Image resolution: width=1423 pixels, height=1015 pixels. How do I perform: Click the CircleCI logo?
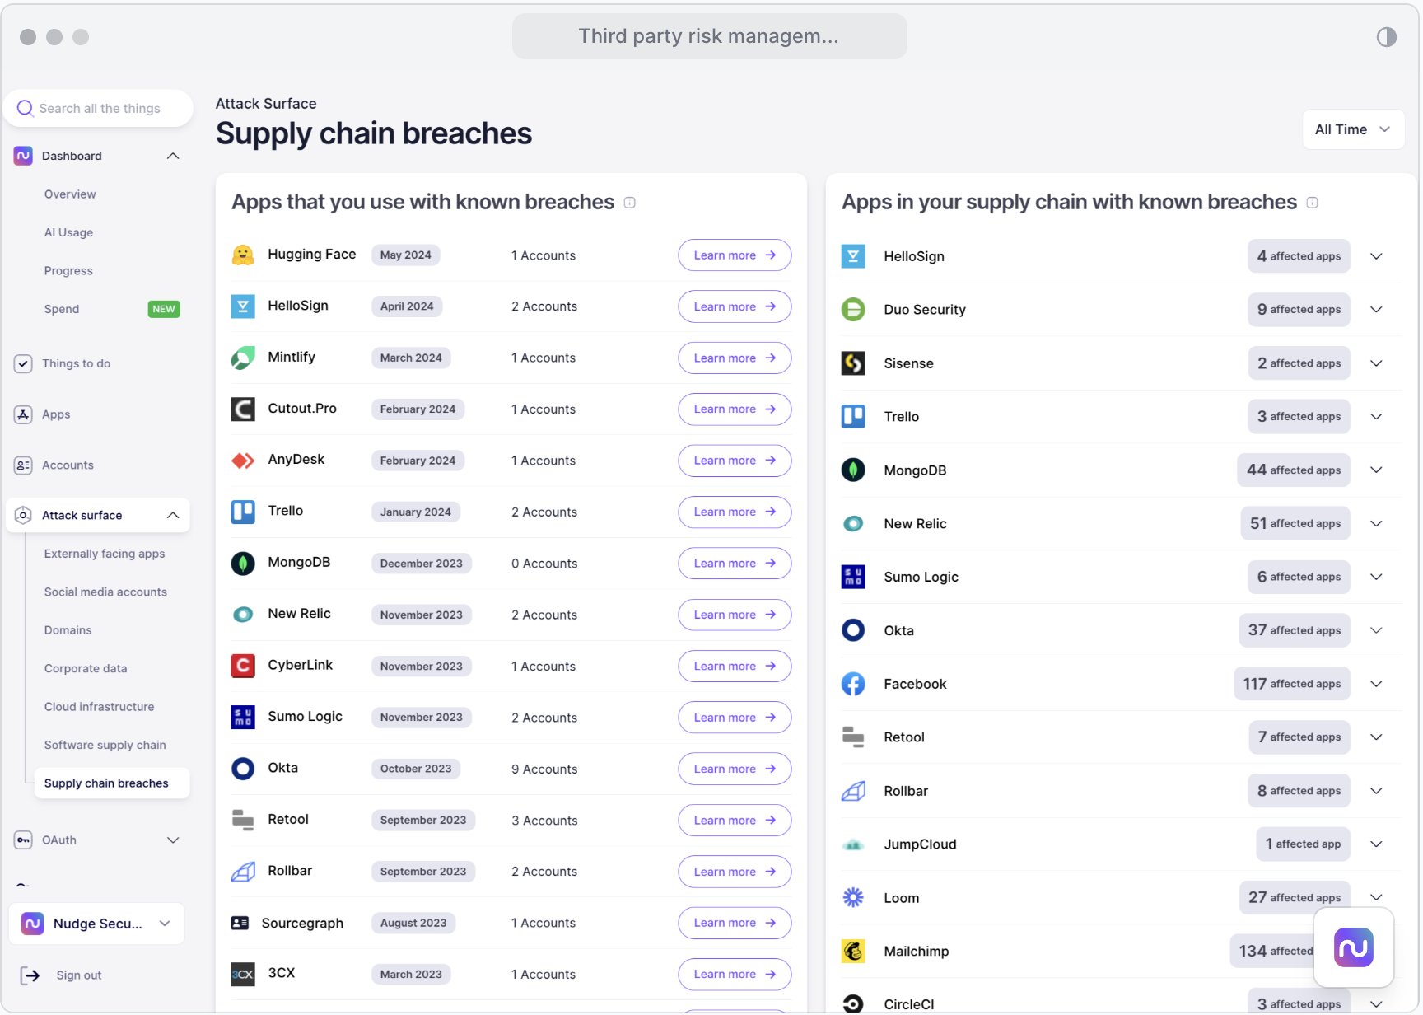[x=853, y=1003]
